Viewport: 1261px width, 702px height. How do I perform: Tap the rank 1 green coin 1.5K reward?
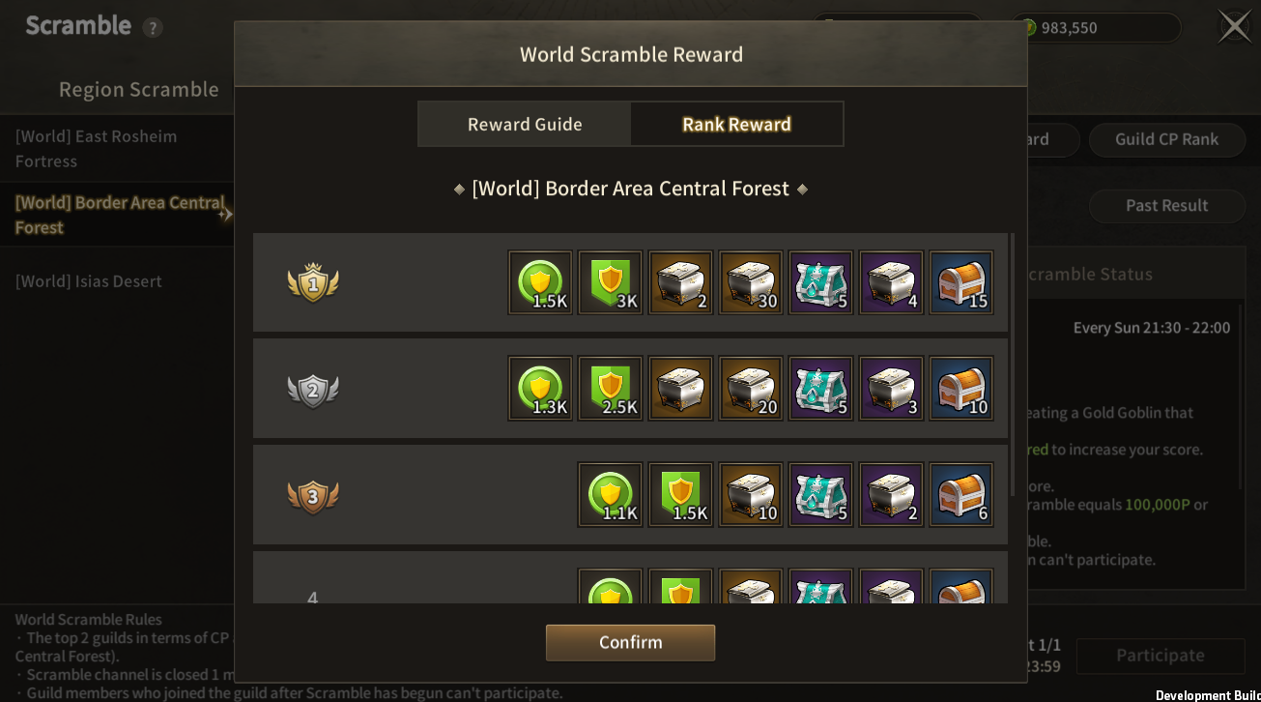click(540, 282)
